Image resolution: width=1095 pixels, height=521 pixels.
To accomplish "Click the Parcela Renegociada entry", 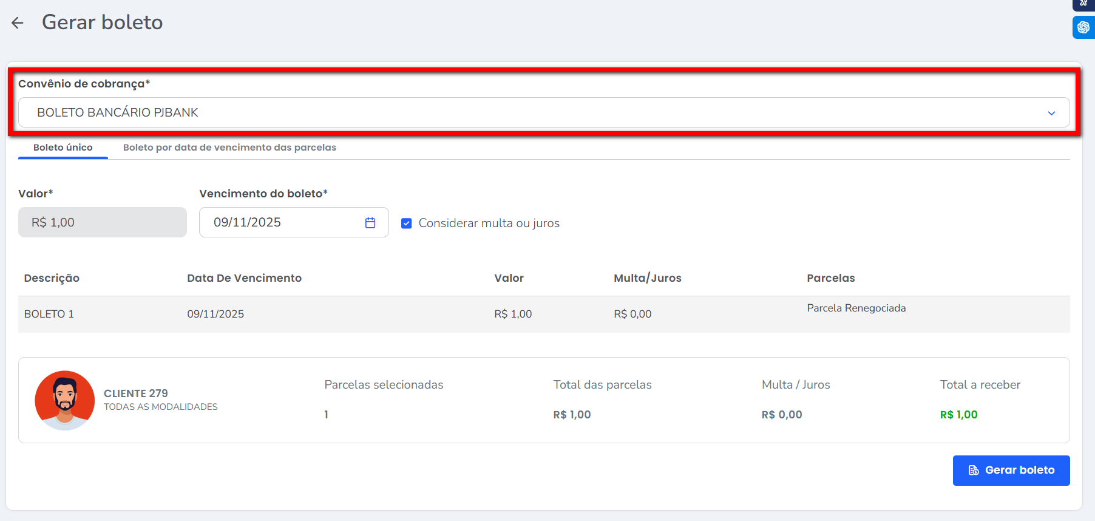I will click(x=856, y=308).
